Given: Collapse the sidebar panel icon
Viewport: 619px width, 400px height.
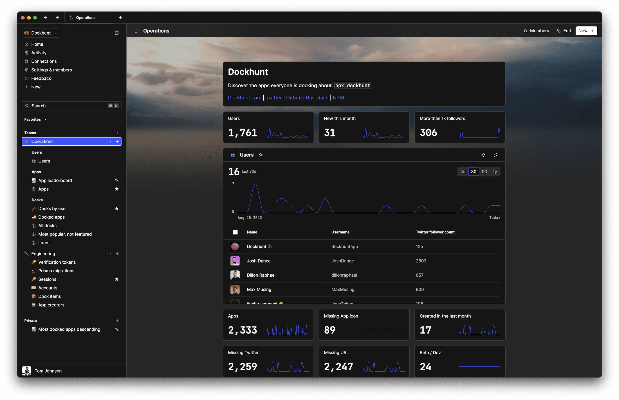Looking at the screenshot, I should (x=116, y=33).
